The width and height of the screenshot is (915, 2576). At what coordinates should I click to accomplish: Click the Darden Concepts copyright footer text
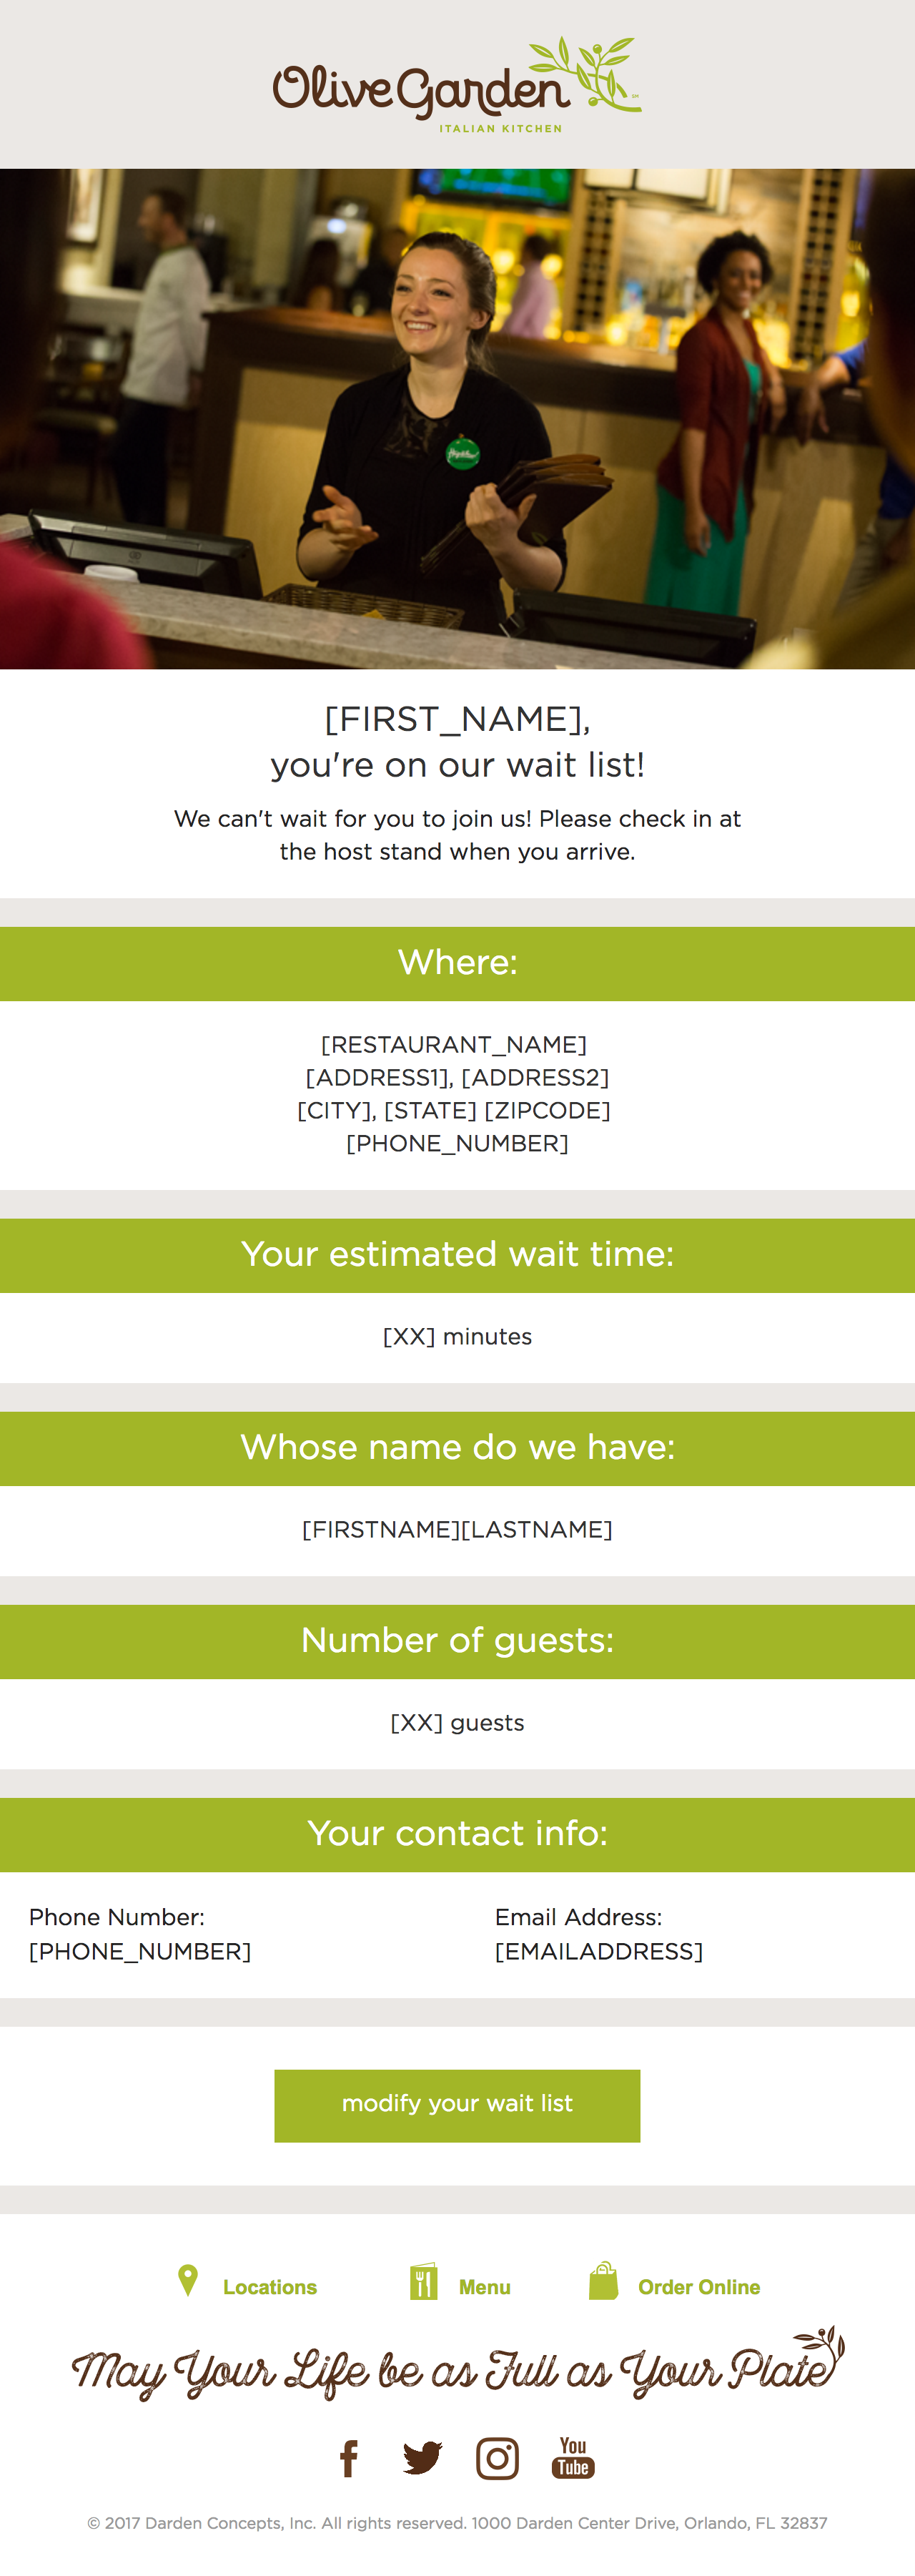(457, 2523)
